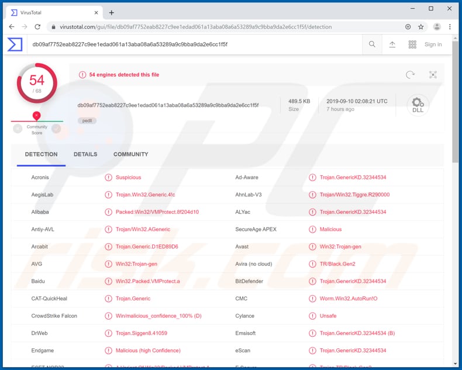Click the eScan engine name
Screen dimensions: 462x370
point(243,351)
